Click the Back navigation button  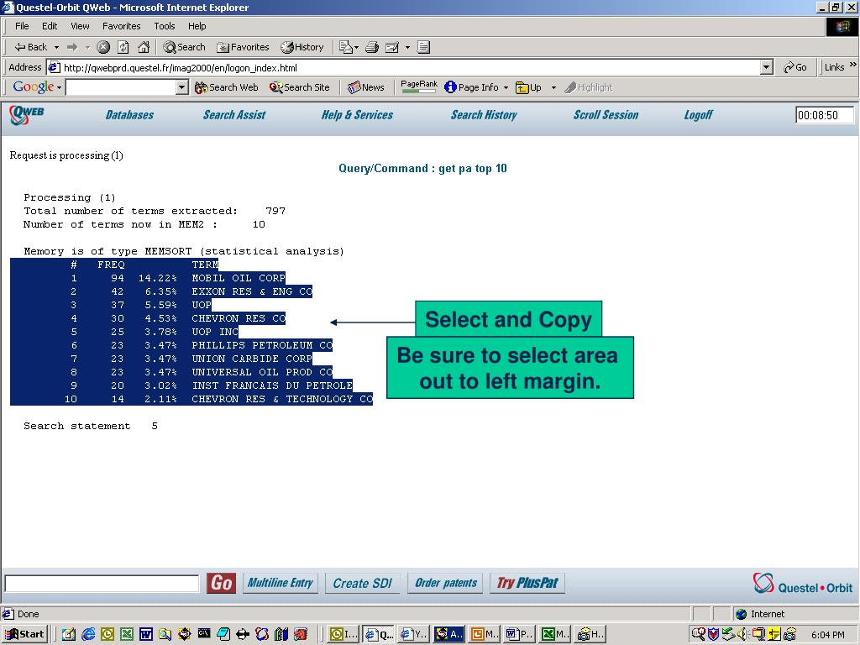pos(31,47)
